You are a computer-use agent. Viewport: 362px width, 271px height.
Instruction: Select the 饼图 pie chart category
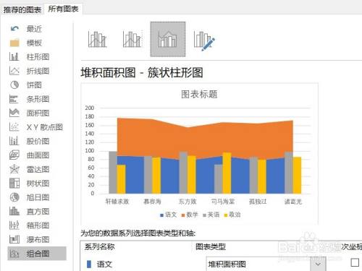click(26, 85)
